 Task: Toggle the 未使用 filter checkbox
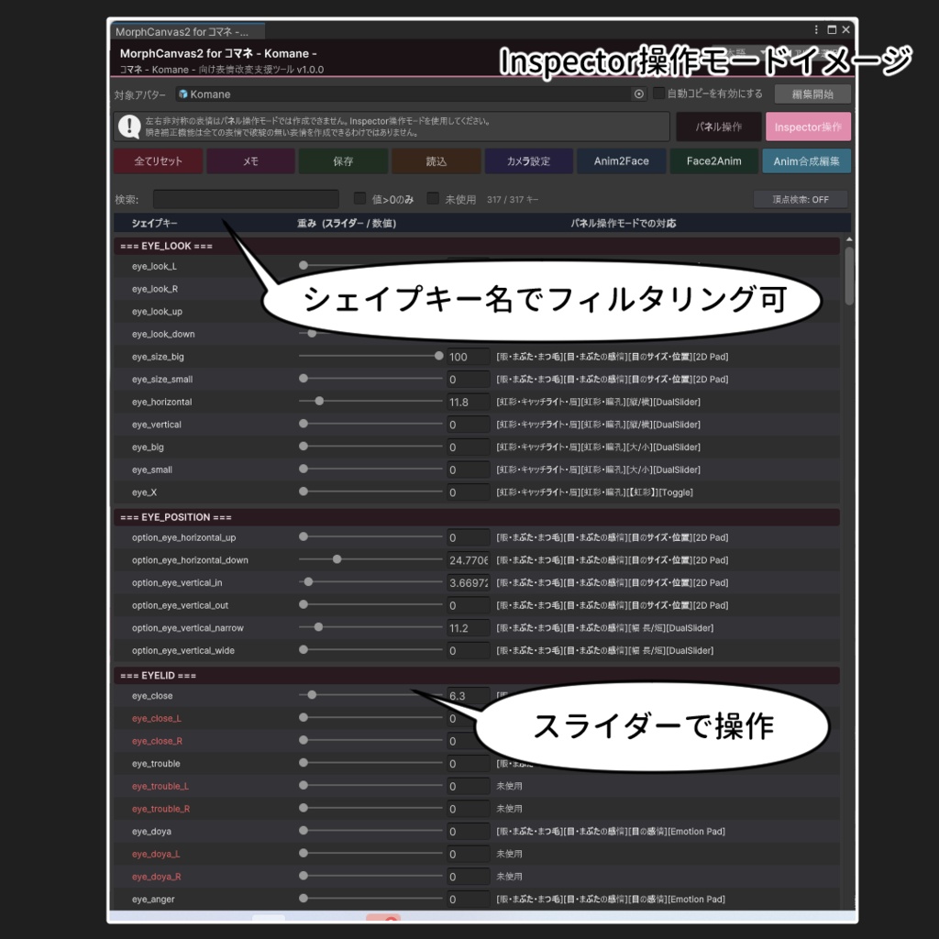[x=433, y=198]
